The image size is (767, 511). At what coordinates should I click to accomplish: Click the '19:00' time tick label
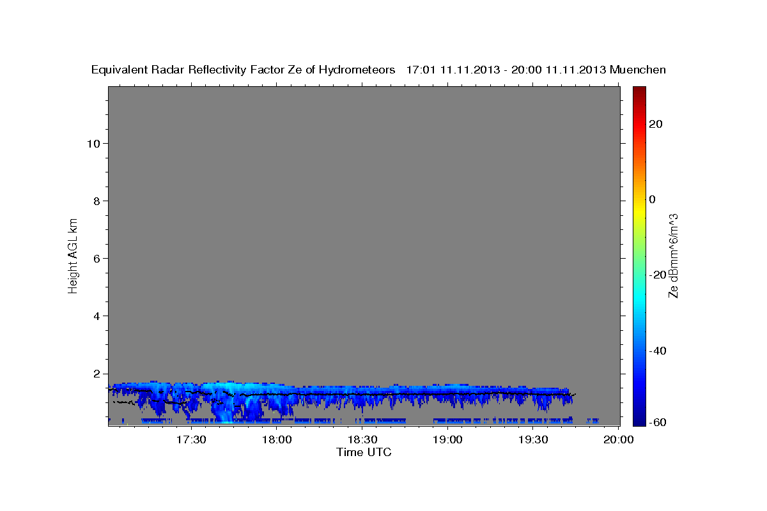(x=448, y=440)
